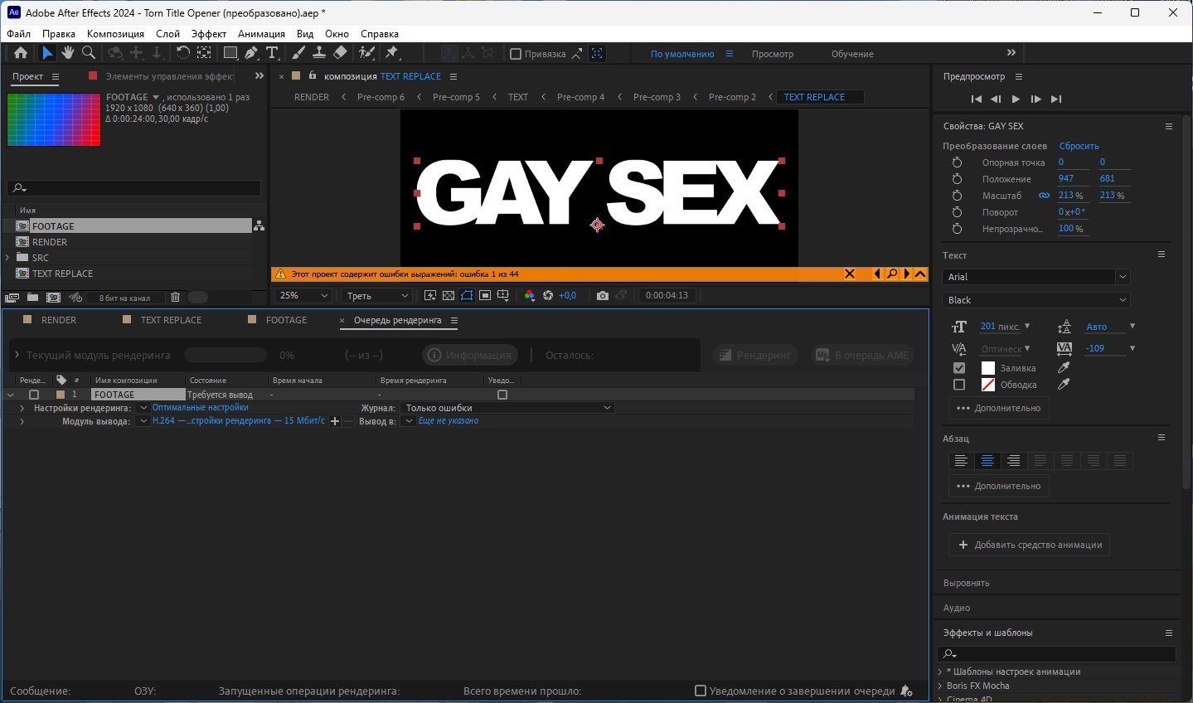
Task: Click Добавить средство анимации button
Action: [x=1029, y=545]
